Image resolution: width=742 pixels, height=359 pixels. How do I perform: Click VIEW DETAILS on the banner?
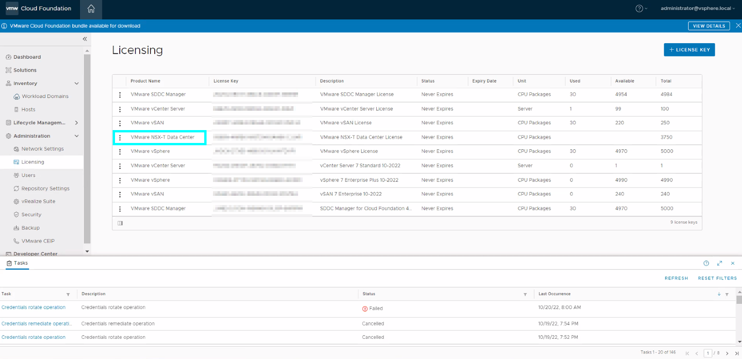pos(709,26)
